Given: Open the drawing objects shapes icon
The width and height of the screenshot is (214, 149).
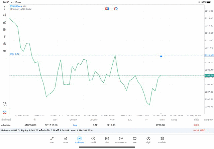Looking at the screenshot, I should pyautogui.click(x=4, y=44).
